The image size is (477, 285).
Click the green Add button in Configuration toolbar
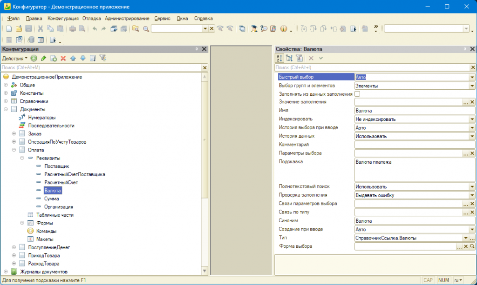pos(34,59)
